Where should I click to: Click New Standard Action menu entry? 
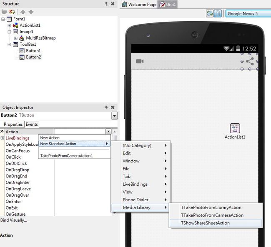click(x=74, y=144)
